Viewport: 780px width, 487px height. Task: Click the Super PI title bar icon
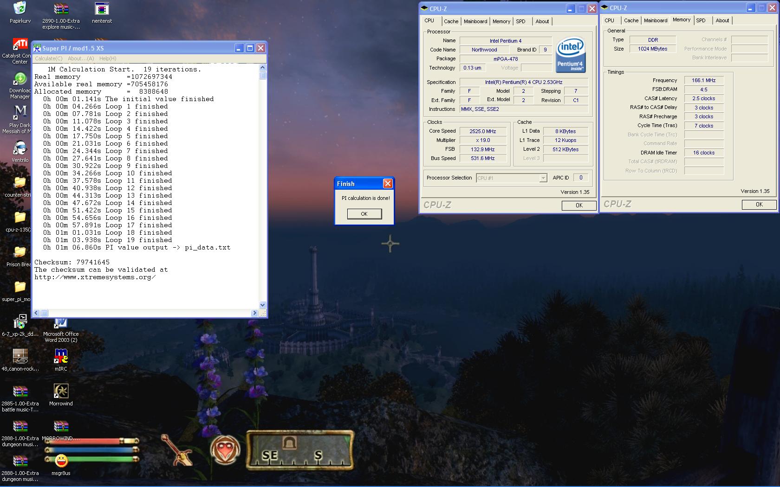click(x=37, y=48)
